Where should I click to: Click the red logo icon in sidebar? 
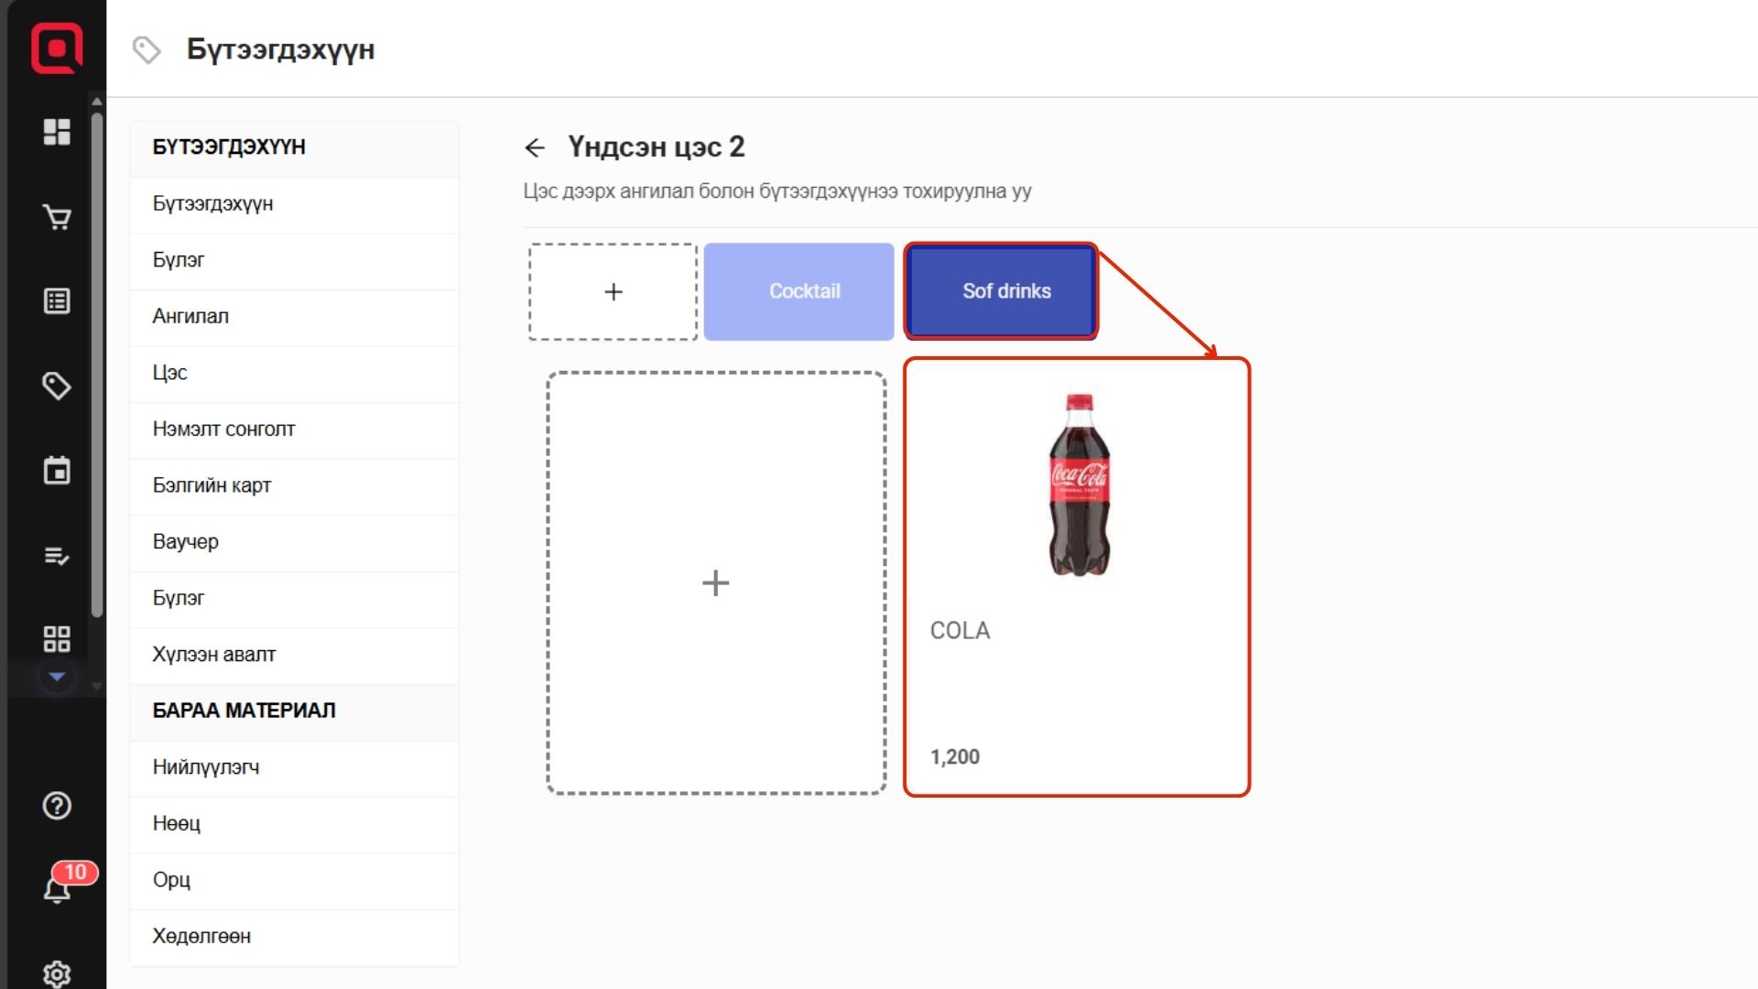coord(57,48)
